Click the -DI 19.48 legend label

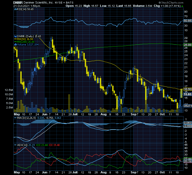pos(54,145)
